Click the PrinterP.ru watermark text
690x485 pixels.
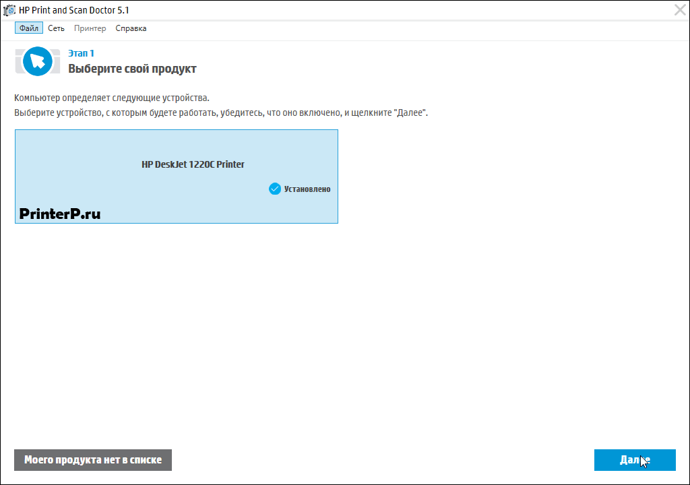coord(60,214)
